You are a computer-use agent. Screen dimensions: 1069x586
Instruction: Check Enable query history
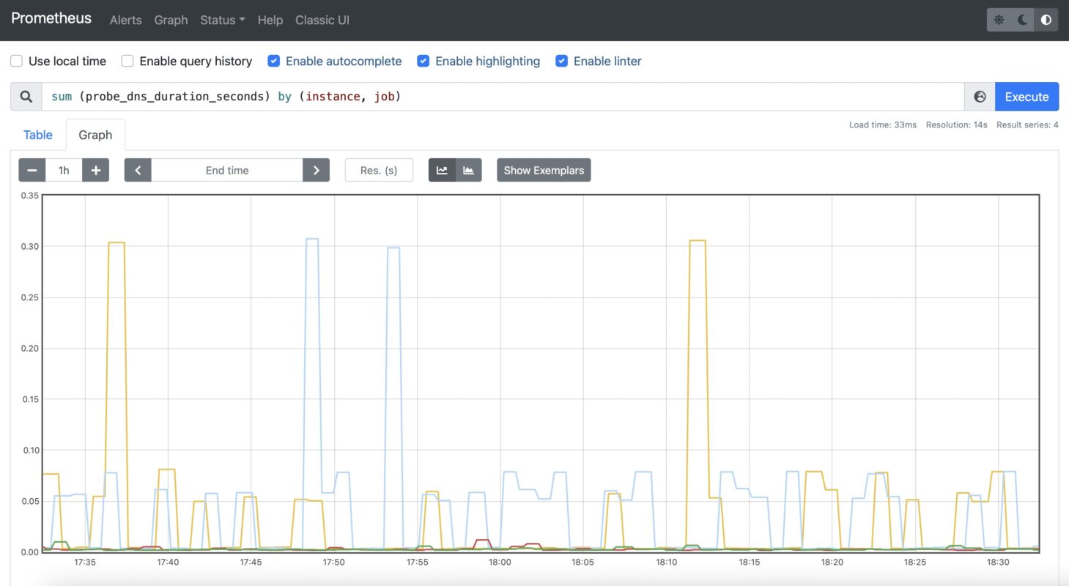coord(127,61)
